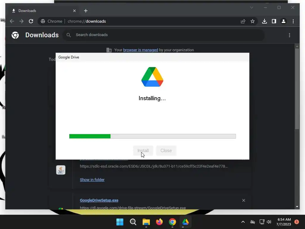This screenshot has height=229, width=305.
Task: Open Windows taskbar search
Action: pos(133,222)
